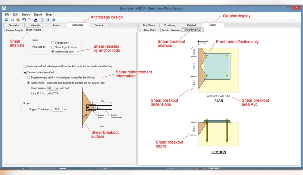This screenshot has width=303, height=175.
Task: Select the Anchorage tab
Action: coord(78,25)
